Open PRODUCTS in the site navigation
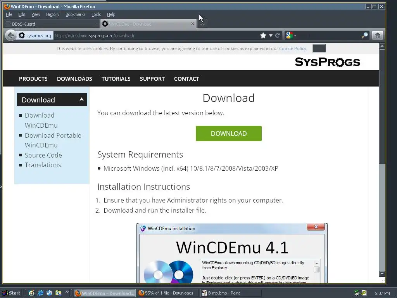The width and height of the screenshot is (397, 298). pos(33,79)
